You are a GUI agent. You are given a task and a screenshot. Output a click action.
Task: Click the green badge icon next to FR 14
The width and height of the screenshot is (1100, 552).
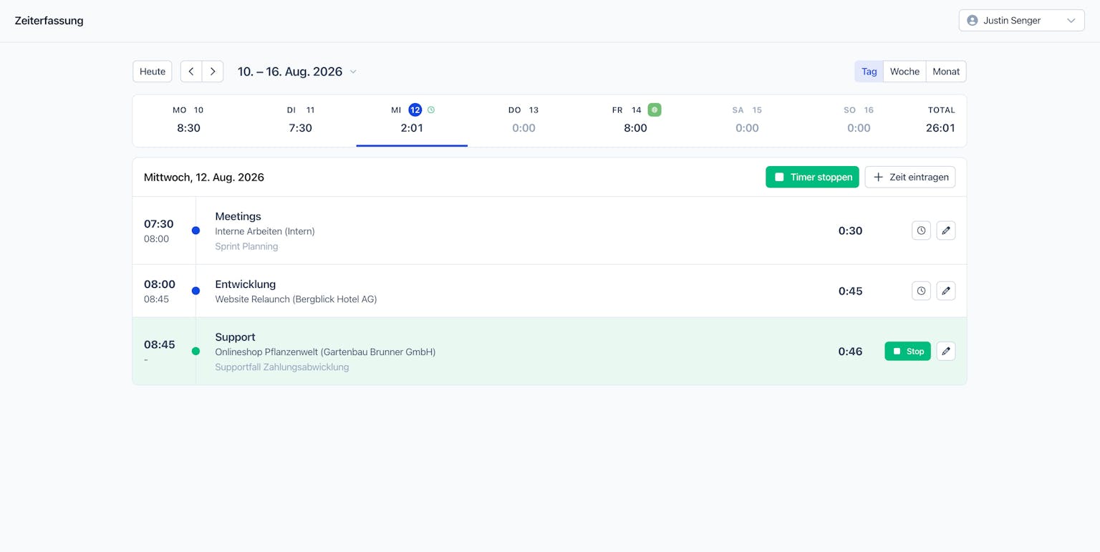pos(655,110)
